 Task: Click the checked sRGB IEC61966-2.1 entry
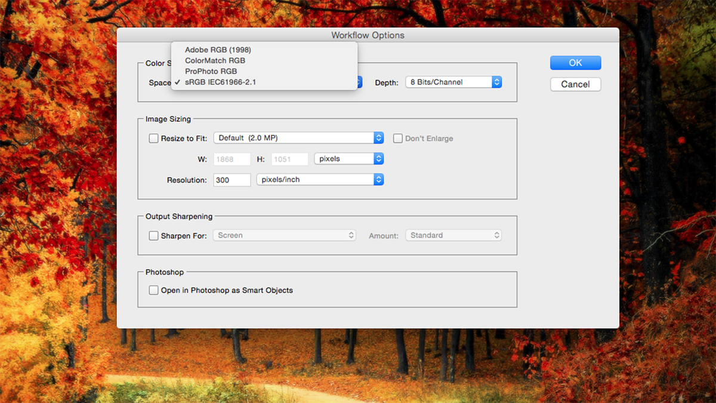pyautogui.click(x=221, y=82)
